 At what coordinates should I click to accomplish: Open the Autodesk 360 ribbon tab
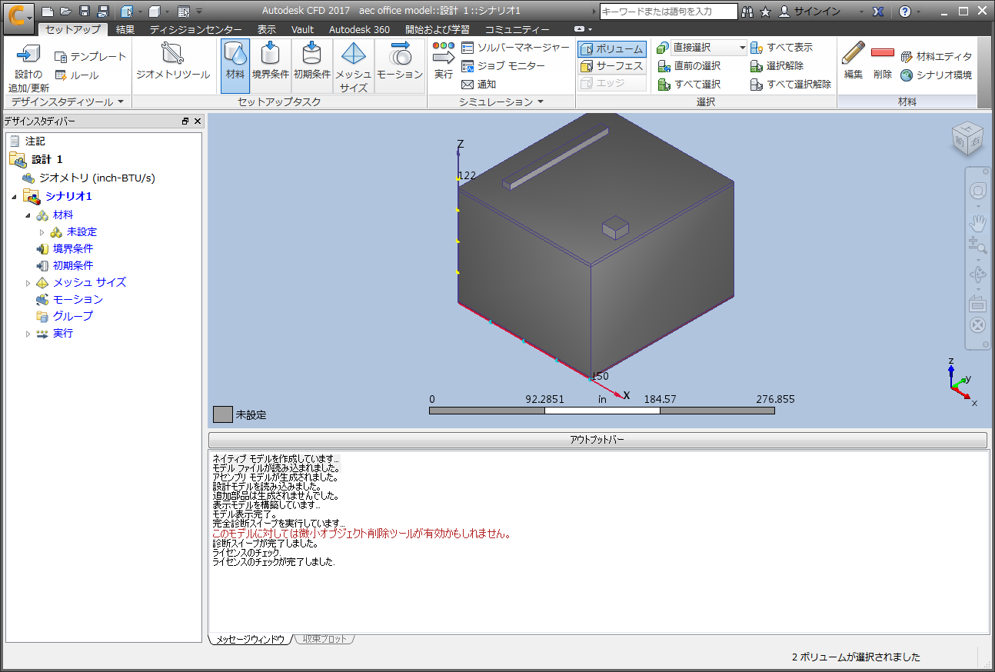coord(359,29)
